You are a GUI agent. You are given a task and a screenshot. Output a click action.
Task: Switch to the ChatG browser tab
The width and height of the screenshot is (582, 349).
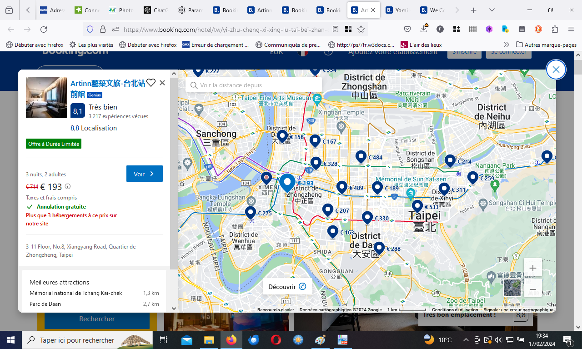[156, 10]
